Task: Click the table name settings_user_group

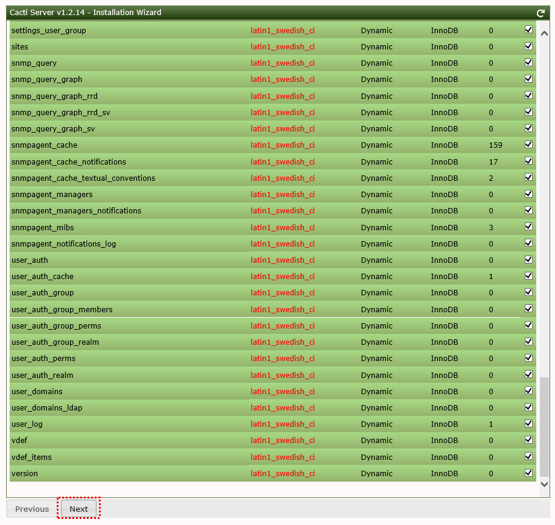Action: coord(48,31)
